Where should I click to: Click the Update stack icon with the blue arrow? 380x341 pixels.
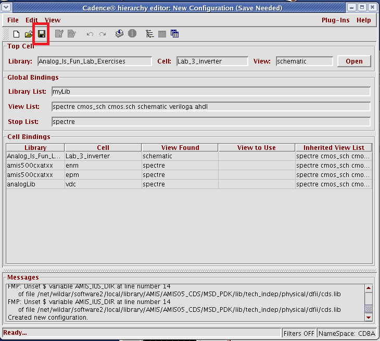pos(119,33)
